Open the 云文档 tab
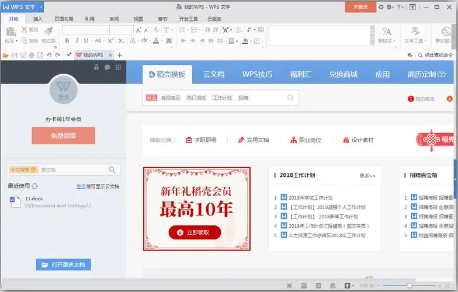The height and width of the screenshot is (292, 458). tap(213, 74)
